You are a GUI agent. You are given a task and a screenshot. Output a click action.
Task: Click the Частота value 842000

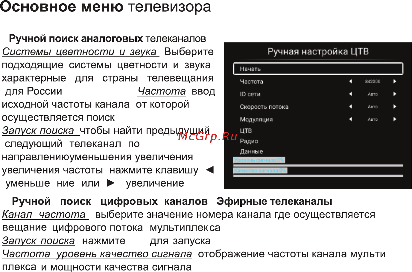pos(373,81)
